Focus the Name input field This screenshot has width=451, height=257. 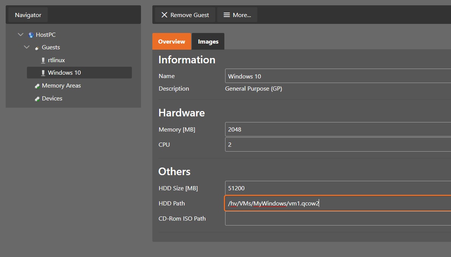(x=337, y=76)
